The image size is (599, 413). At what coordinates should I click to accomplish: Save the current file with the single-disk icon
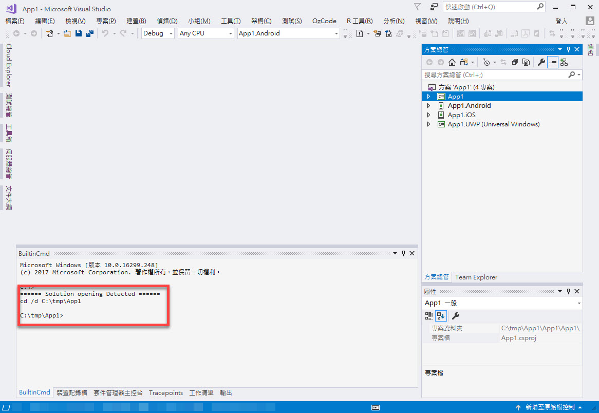79,33
